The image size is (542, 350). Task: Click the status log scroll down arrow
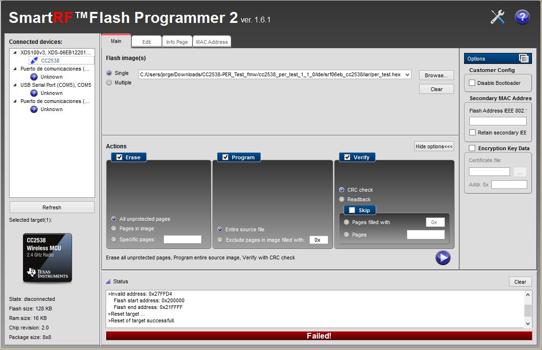coord(528,323)
